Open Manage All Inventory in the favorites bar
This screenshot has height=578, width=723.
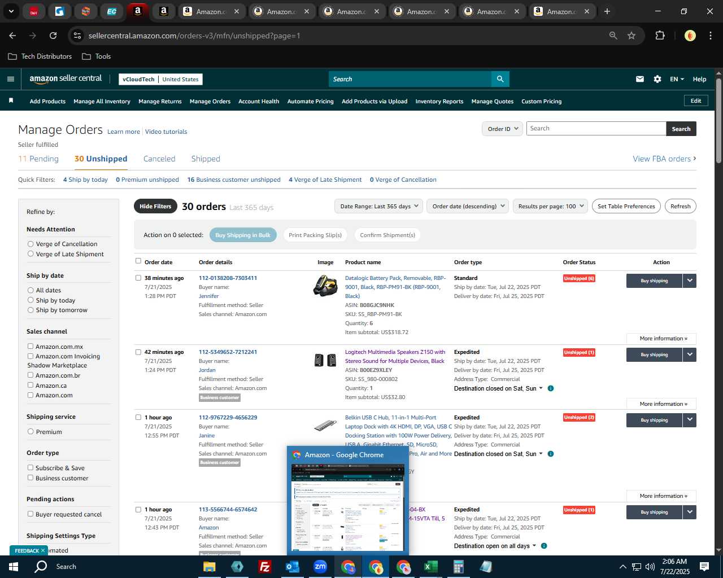tap(102, 102)
